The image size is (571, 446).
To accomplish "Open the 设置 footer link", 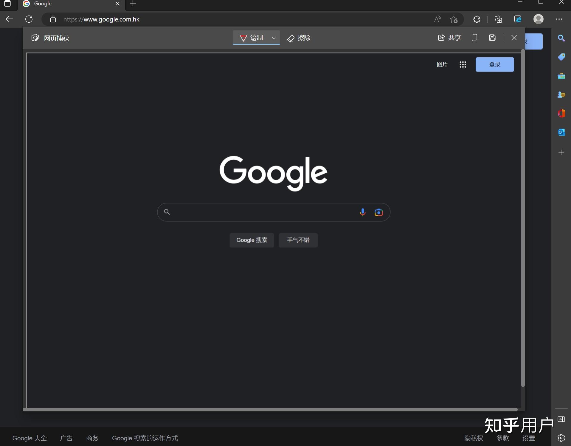I will point(529,438).
